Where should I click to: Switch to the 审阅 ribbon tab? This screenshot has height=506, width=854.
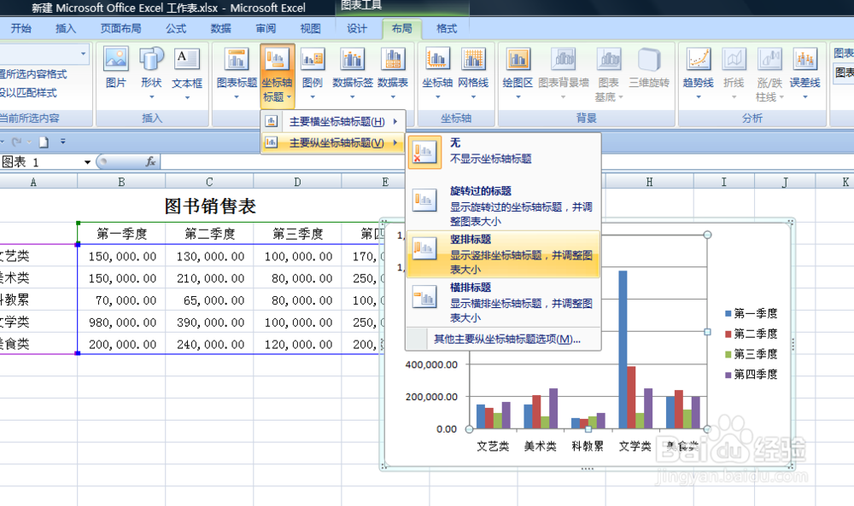[266, 28]
